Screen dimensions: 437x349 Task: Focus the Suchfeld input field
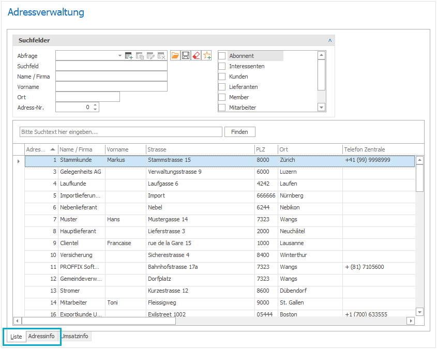click(x=112, y=66)
